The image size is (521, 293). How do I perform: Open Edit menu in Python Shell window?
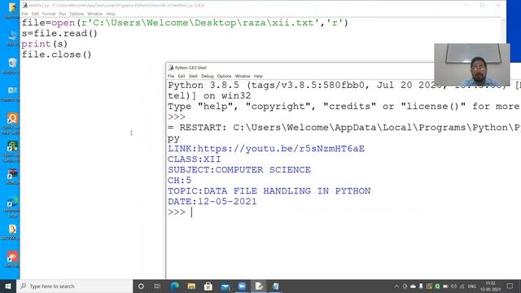(181, 76)
